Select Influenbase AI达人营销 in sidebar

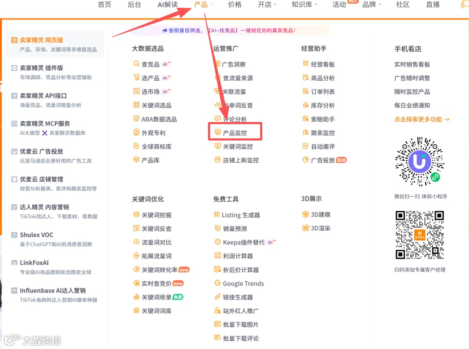coord(55,295)
